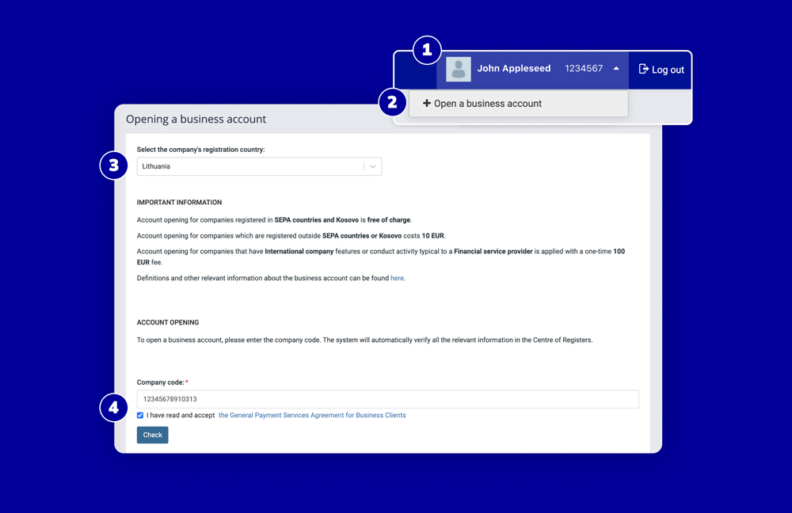Click the account number 1234567
This screenshot has height=513, width=792.
584,69
